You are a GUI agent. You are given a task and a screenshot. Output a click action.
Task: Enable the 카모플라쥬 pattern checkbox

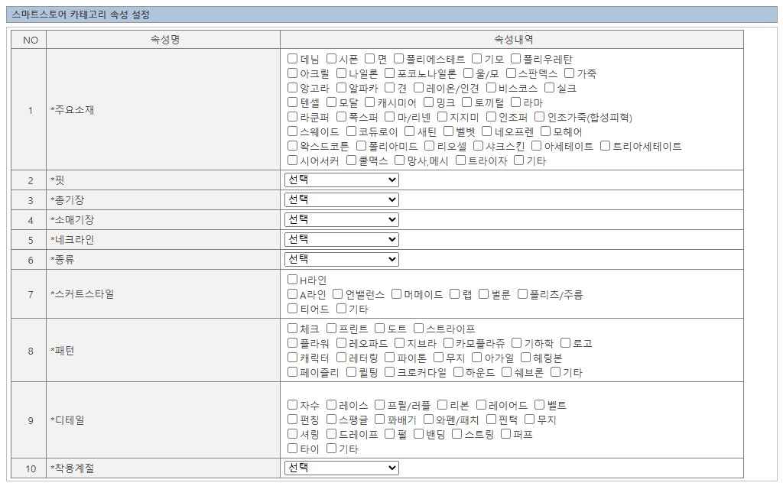tap(449, 343)
